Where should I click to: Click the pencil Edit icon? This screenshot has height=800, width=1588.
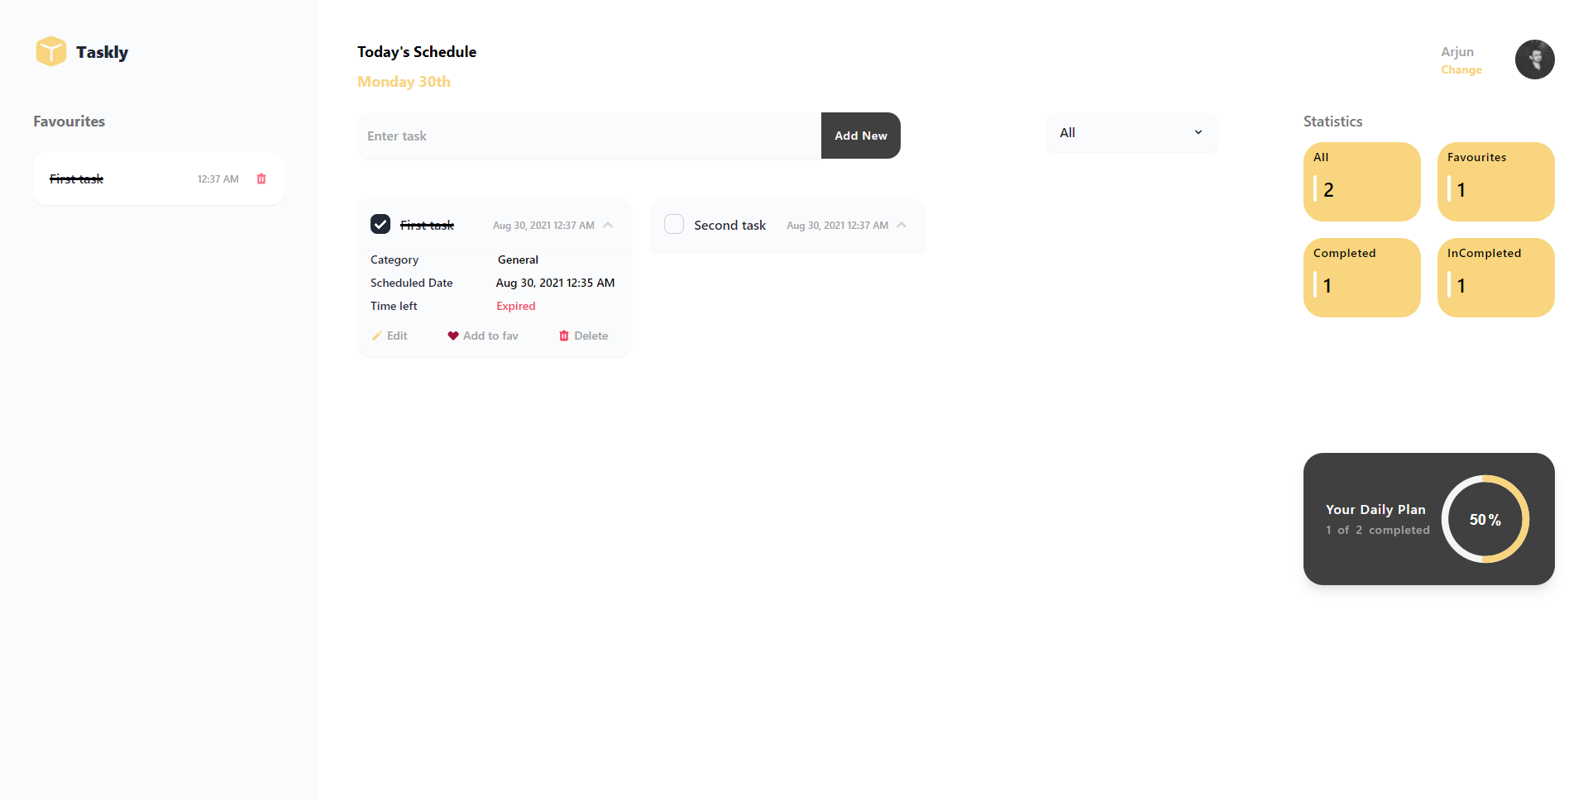click(377, 336)
